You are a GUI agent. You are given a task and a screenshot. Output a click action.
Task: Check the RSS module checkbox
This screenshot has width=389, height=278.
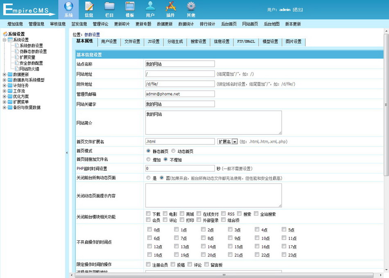[224, 214]
